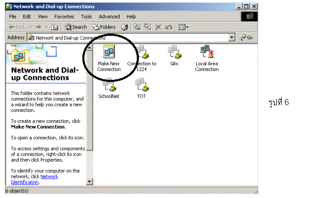Go up one folder level
The height and width of the screenshot is (198, 315).
coord(54,27)
